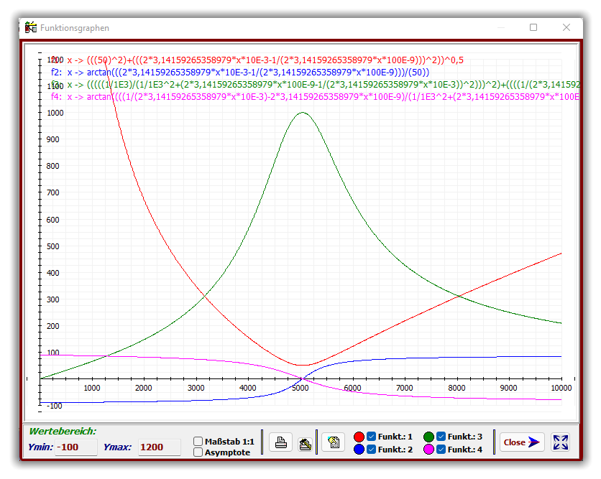Maximize the Funktionsgraphen window
Image resolution: width=601 pixels, height=479 pixels.
[533, 27]
